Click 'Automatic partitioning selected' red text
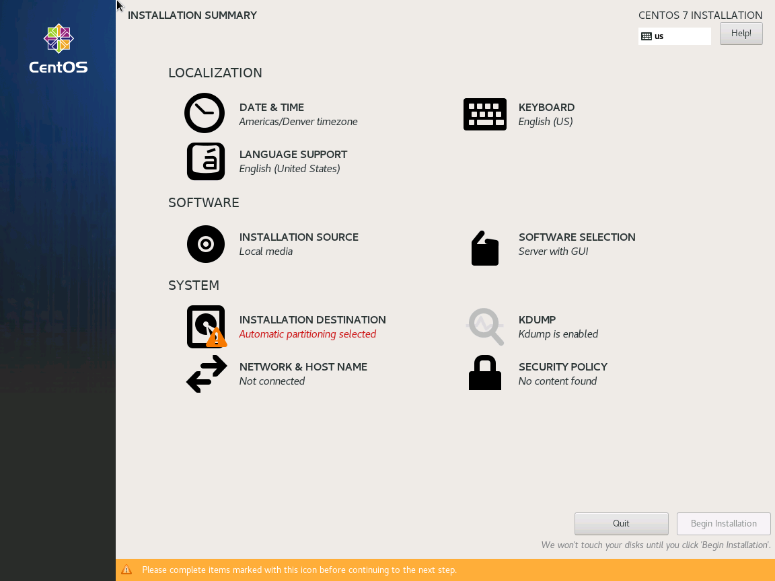The height and width of the screenshot is (581, 775). click(x=307, y=334)
